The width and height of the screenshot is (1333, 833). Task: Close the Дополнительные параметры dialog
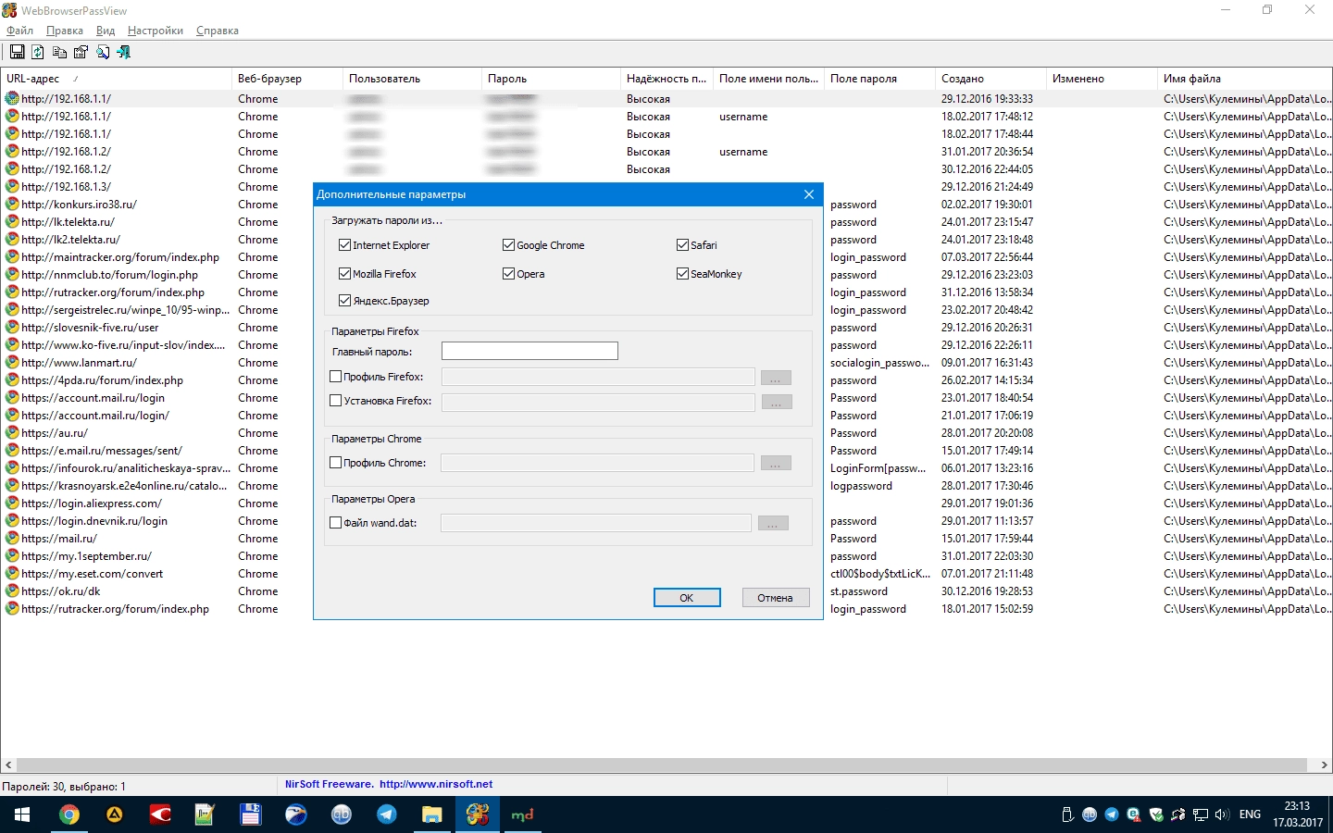809,194
